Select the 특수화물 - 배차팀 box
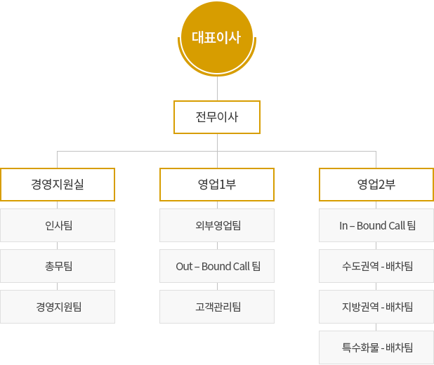This screenshot has width=434, height=365. click(376, 347)
